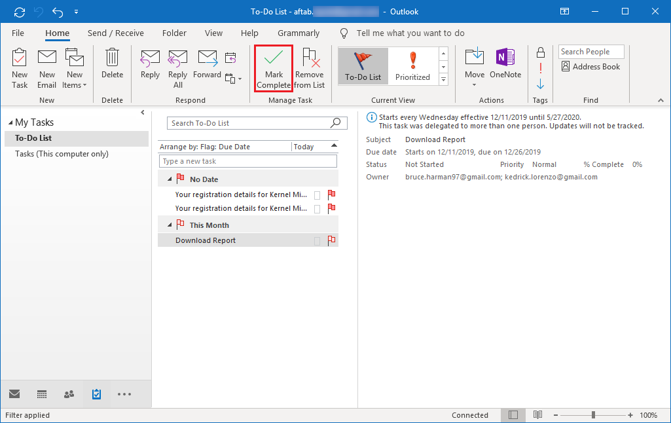Compose a New Email
The width and height of the screenshot is (671, 423).
click(46, 69)
